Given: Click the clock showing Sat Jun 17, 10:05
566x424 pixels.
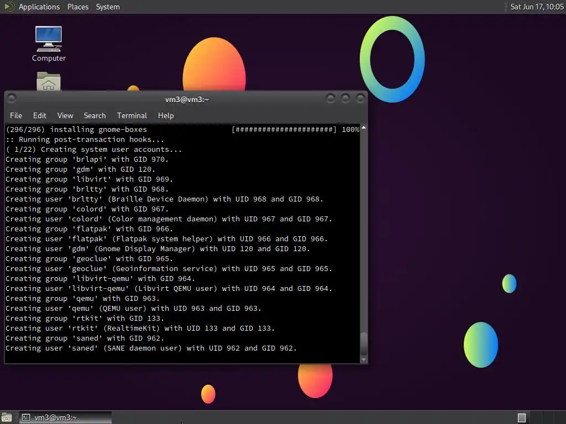Looking at the screenshot, I should (x=537, y=7).
